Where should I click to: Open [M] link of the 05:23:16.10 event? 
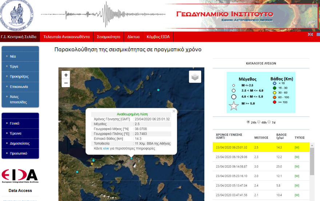pos(297,176)
